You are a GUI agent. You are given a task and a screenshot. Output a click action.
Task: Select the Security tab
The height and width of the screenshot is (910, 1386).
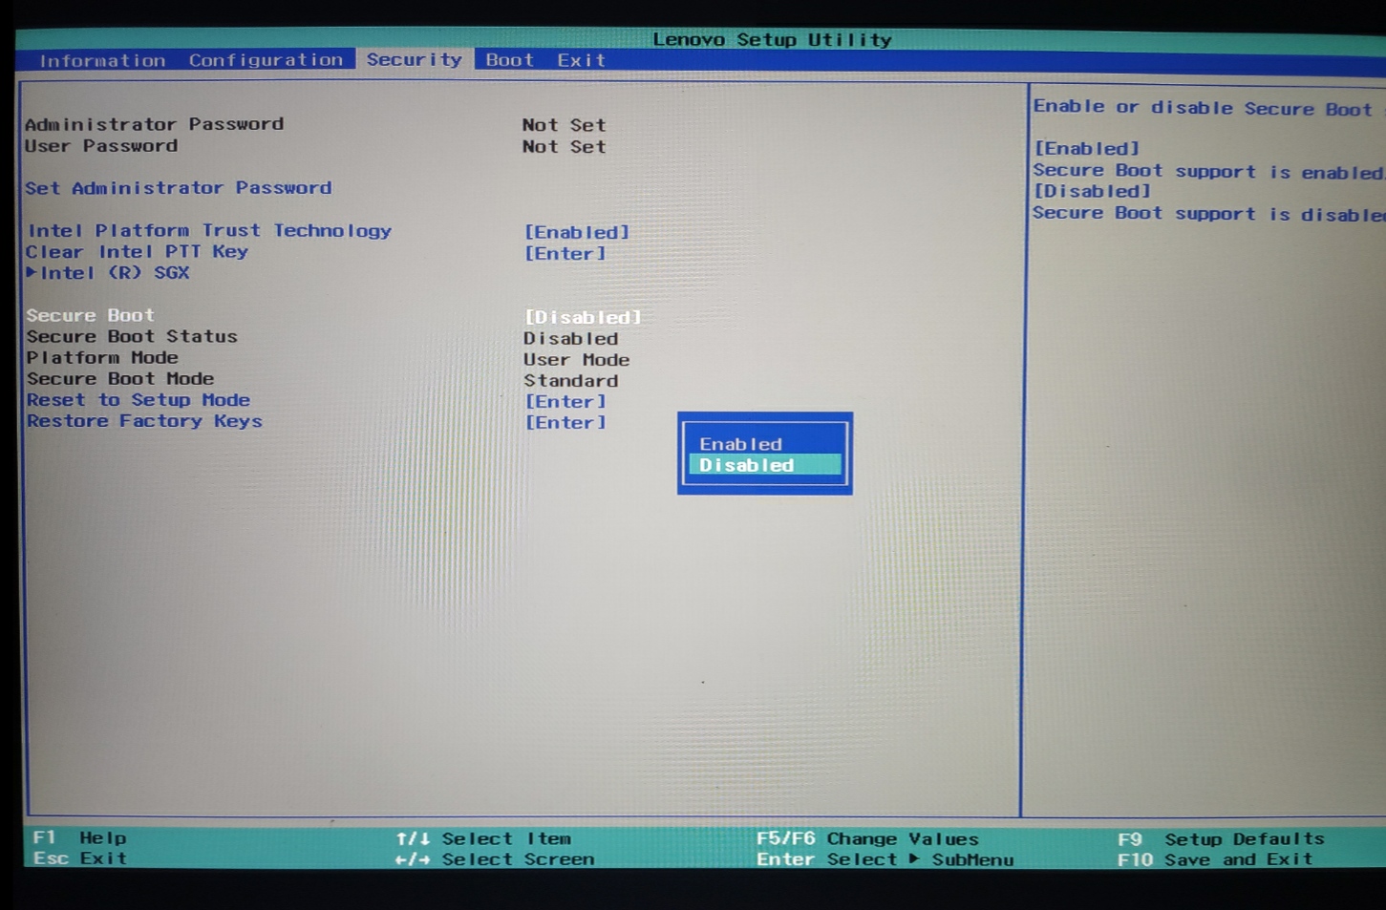click(414, 59)
